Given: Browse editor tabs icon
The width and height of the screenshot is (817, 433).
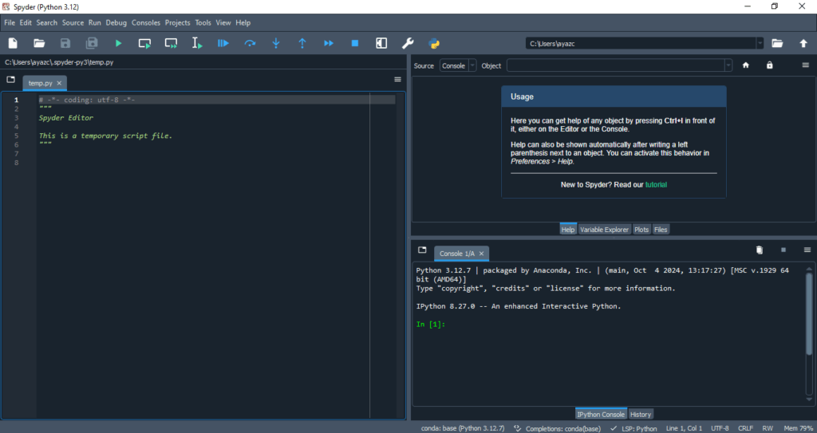Looking at the screenshot, I should (x=11, y=79).
